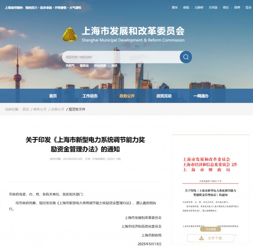Screen dimensions: 253x249
Task: Click 点击查看 to view the document
Action: 210,229
